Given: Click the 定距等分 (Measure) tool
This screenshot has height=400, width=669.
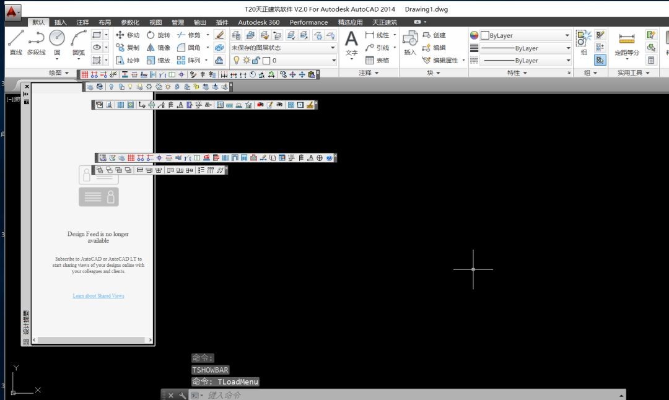Looking at the screenshot, I should [x=627, y=43].
